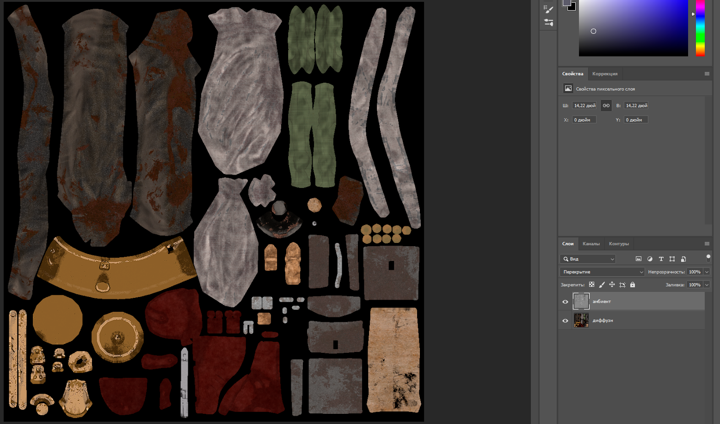Click the Ш width input field

584,106
